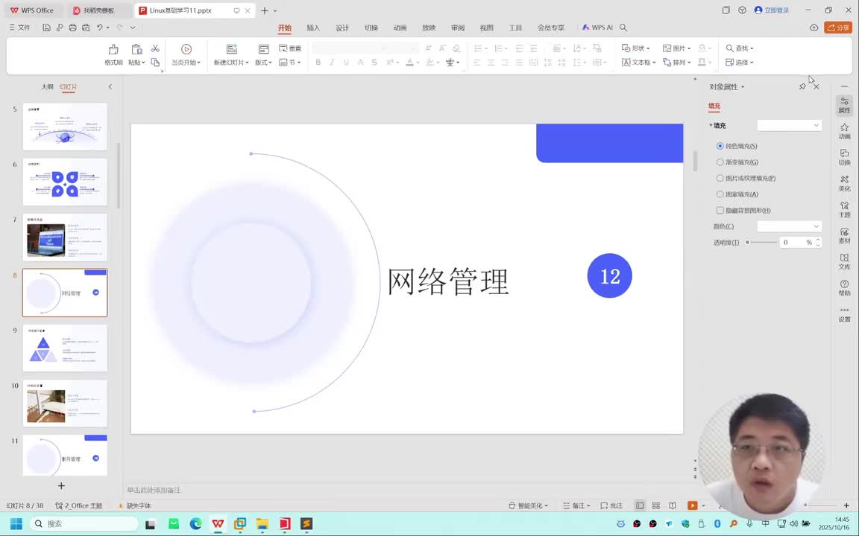Switch to normal view icon in status bar
Screen dimensions: 859x536
click(x=639, y=505)
